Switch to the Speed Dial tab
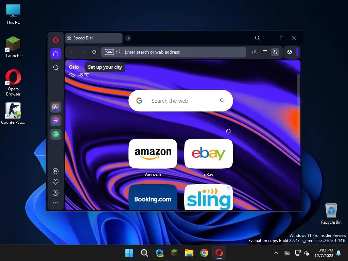Screen dimensions: 348x261 94,38
